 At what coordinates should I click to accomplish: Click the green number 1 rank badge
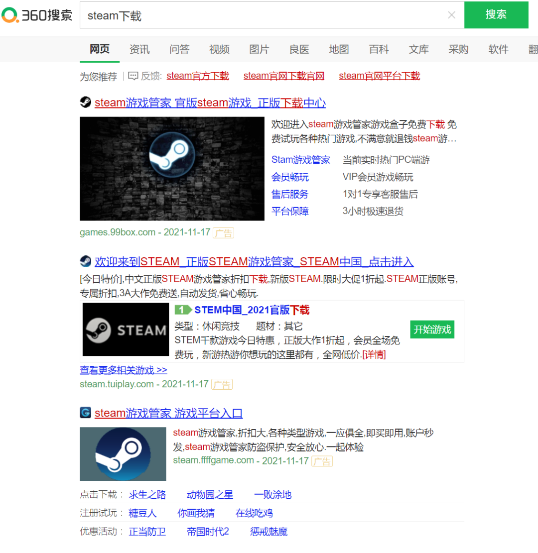pos(183,310)
